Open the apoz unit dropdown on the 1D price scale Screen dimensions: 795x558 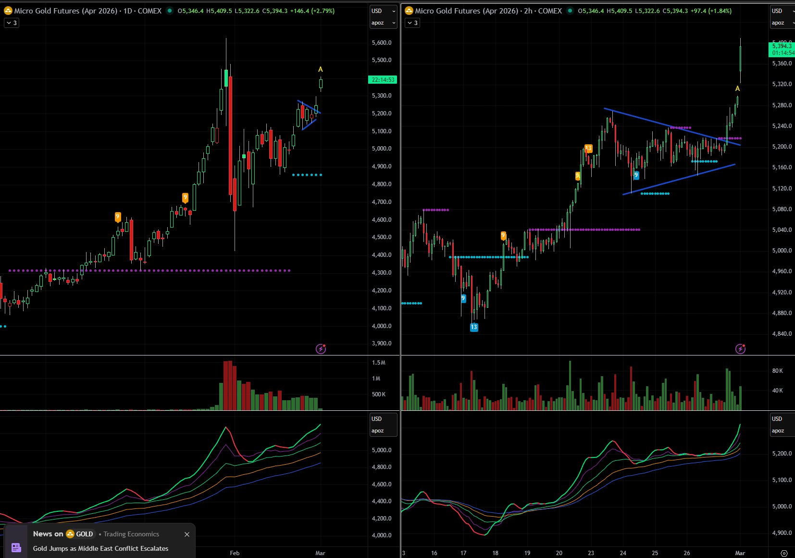coord(383,23)
